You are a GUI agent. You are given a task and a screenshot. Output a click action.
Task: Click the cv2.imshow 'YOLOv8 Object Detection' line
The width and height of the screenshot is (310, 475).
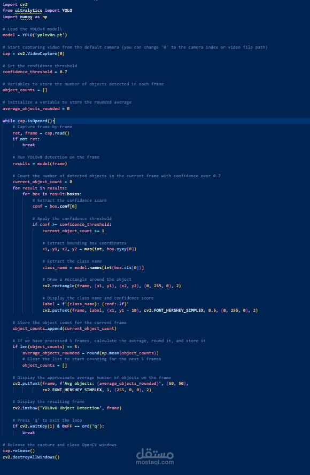coord(67,408)
